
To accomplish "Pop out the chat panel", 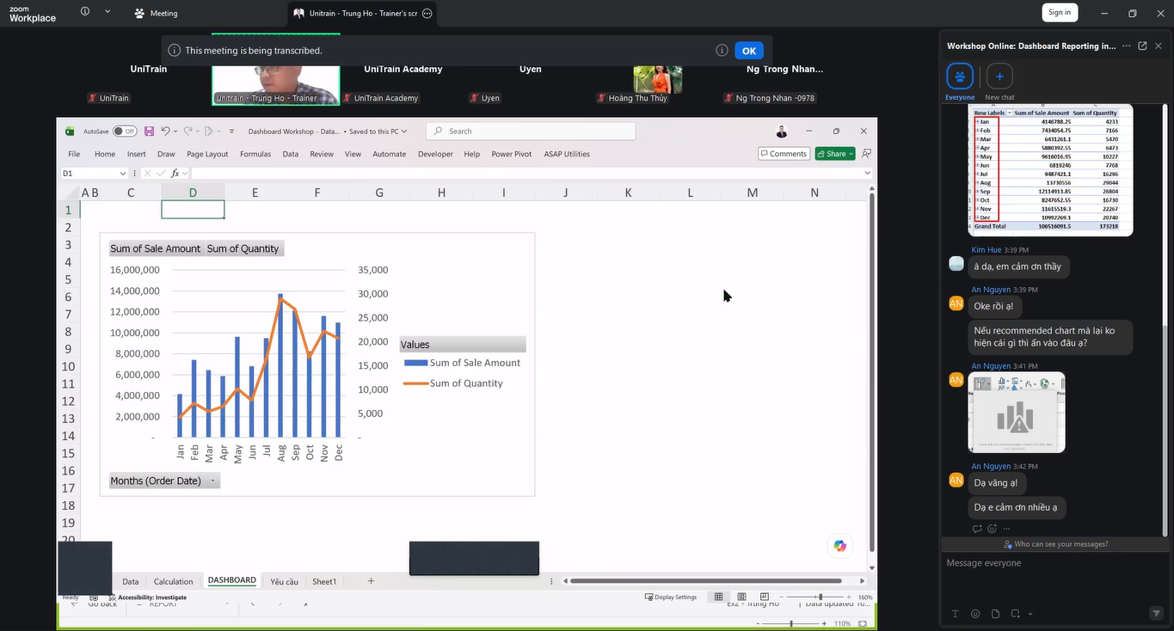I will 1142,46.
